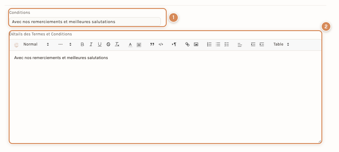Toggle bold formatting
The width and height of the screenshot is (339, 152).
(x=82, y=44)
